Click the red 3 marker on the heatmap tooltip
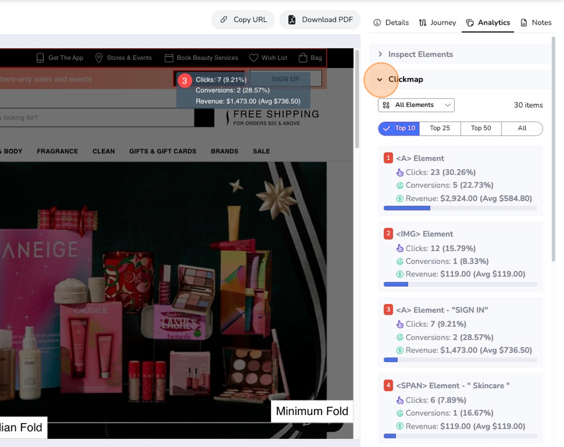 coord(184,81)
